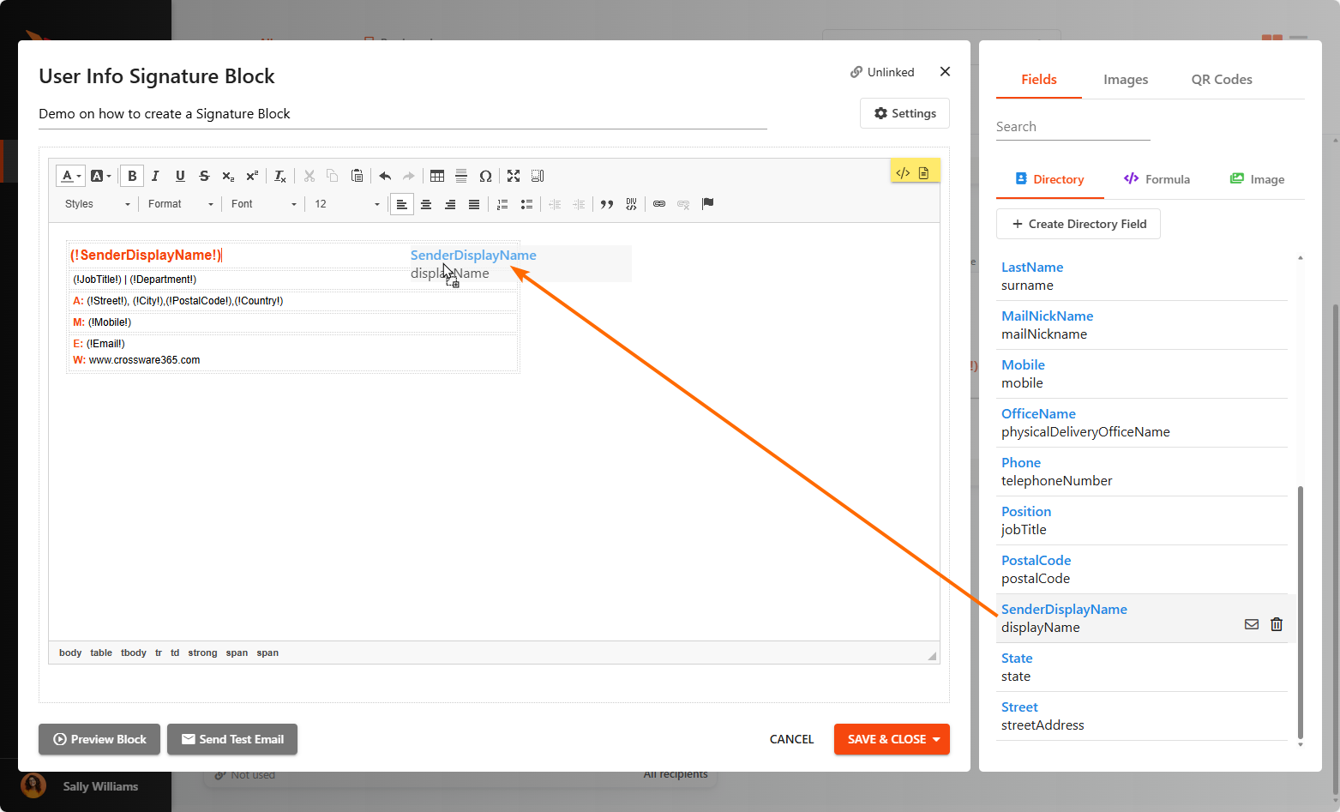Toggle bold formatting in editor toolbar

coord(132,176)
